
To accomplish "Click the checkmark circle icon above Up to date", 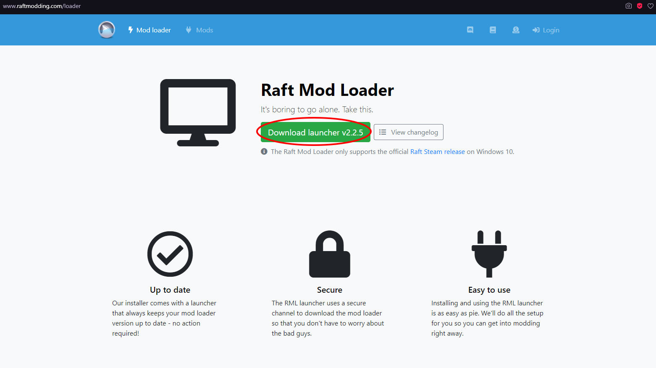I will pyautogui.click(x=170, y=254).
